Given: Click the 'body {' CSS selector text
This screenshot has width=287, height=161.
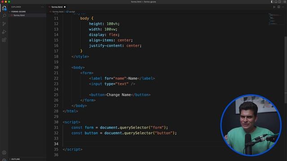Looking at the screenshot, I should [87, 18].
